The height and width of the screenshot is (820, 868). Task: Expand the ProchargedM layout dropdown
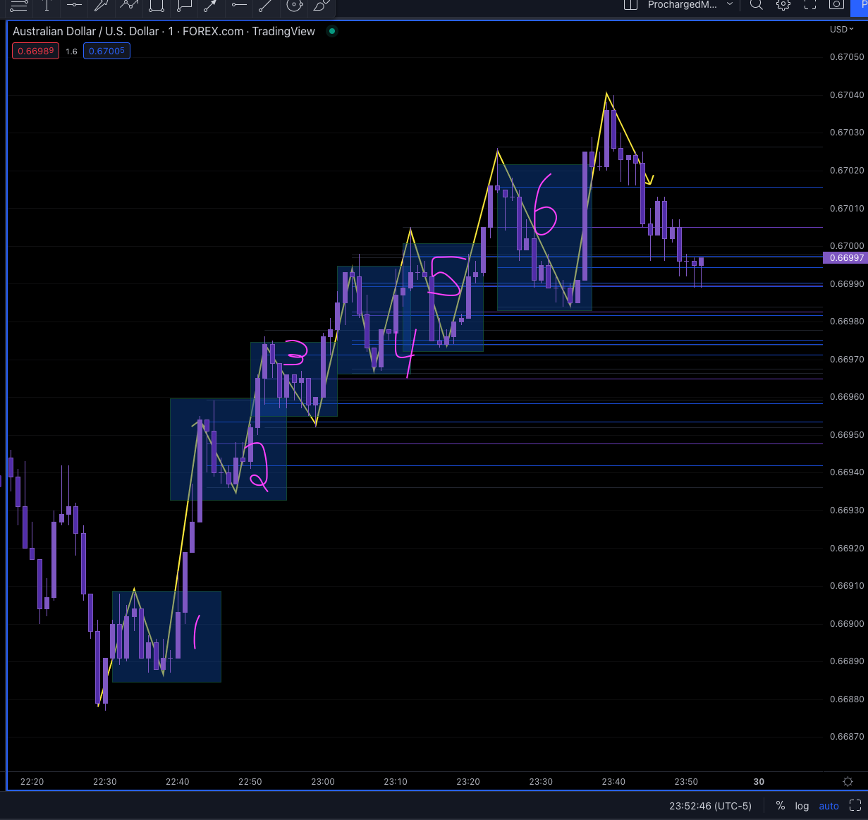[731, 6]
